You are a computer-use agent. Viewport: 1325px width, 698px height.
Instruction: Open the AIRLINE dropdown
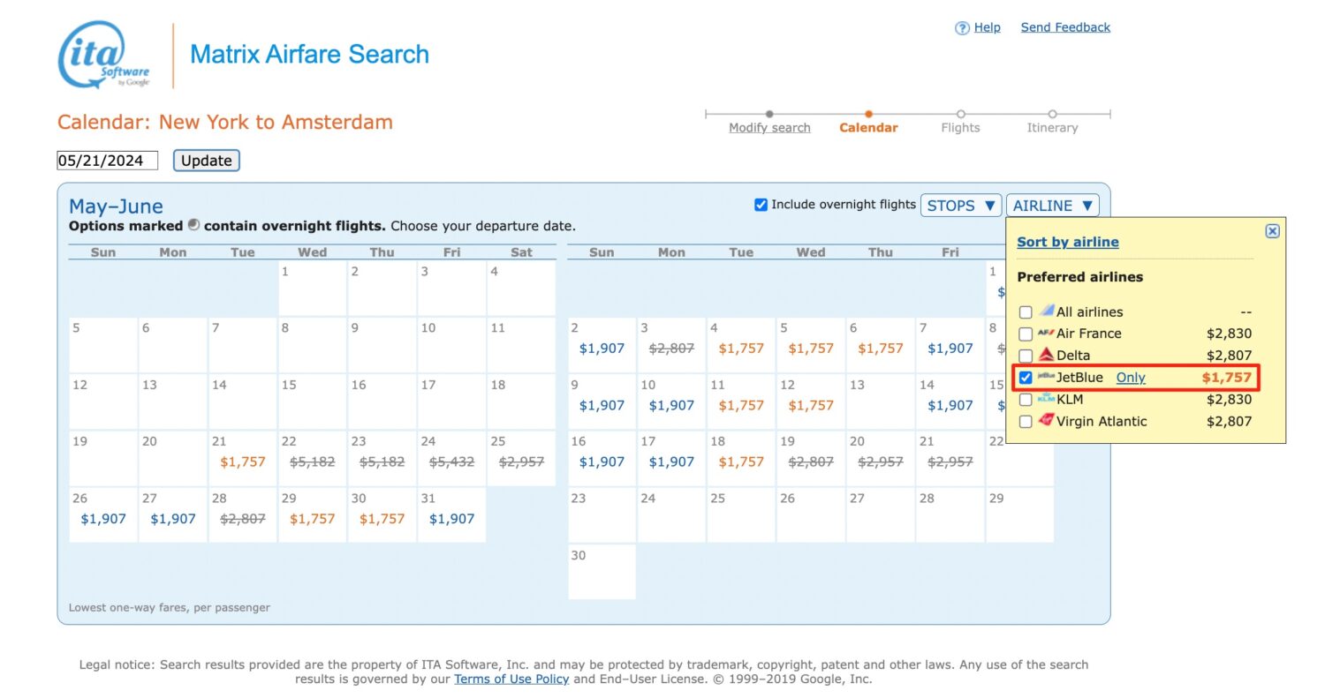coord(1052,205)
